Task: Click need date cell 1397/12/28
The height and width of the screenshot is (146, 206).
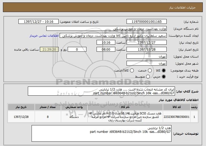Action: (21, 117)
